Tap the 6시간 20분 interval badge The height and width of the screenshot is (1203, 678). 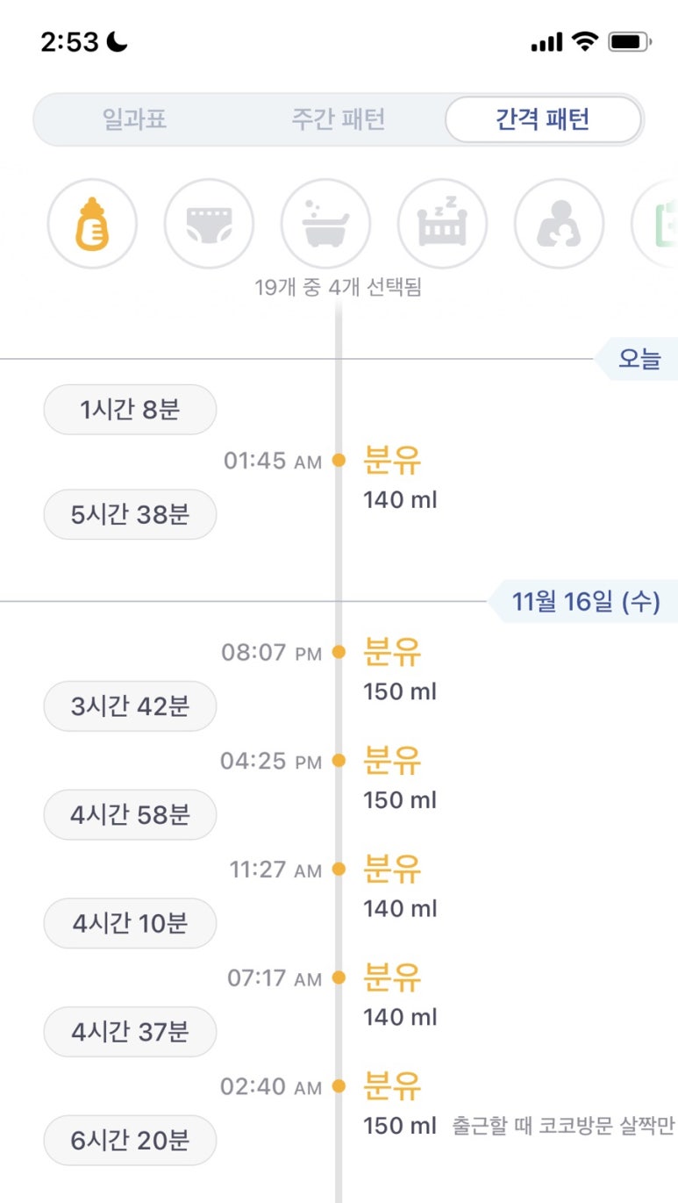coord(130,1140)
